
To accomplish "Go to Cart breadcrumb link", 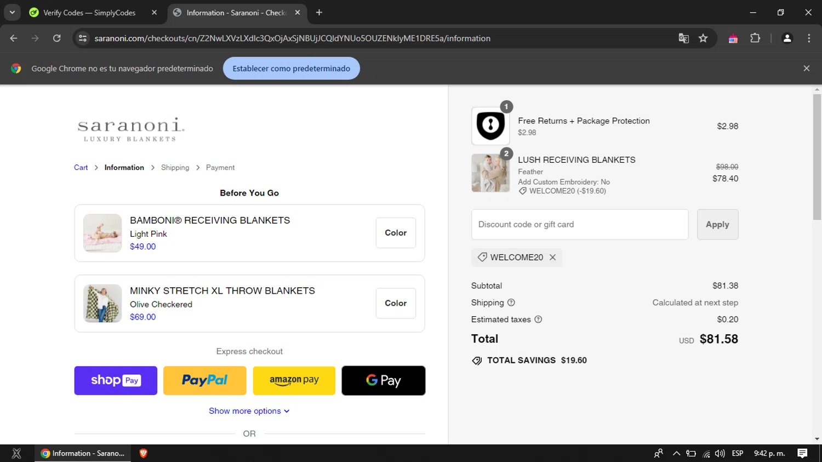I will tap(81, 168).
